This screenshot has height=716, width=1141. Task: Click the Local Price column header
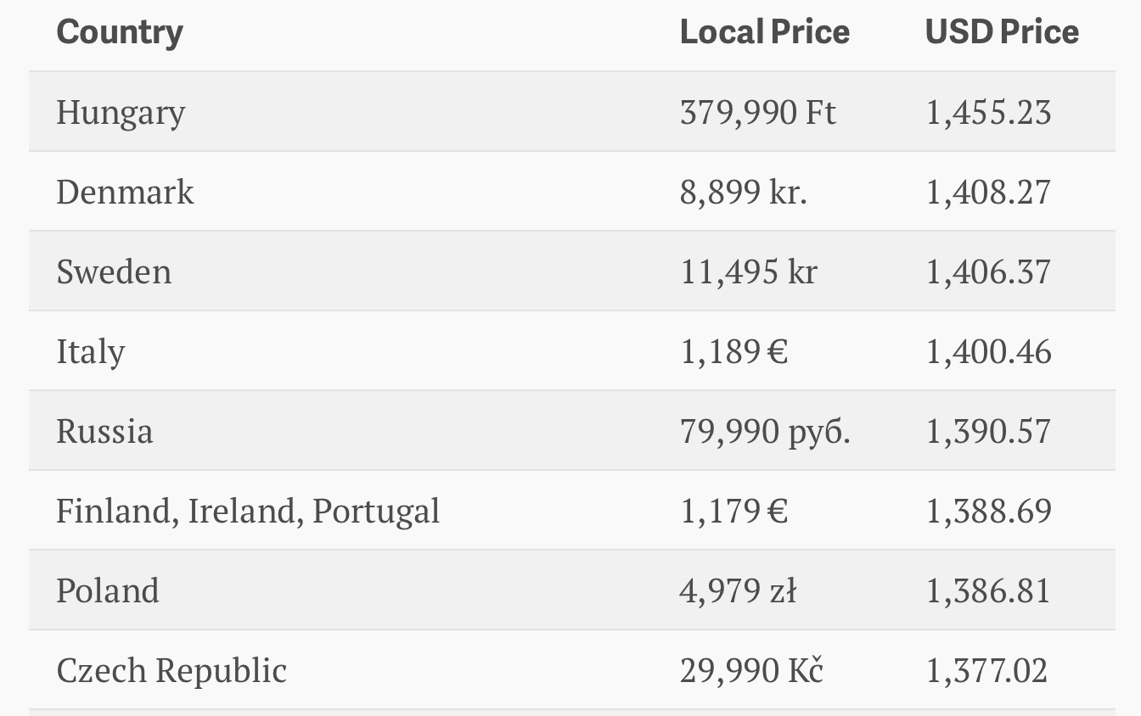(764, 32)
